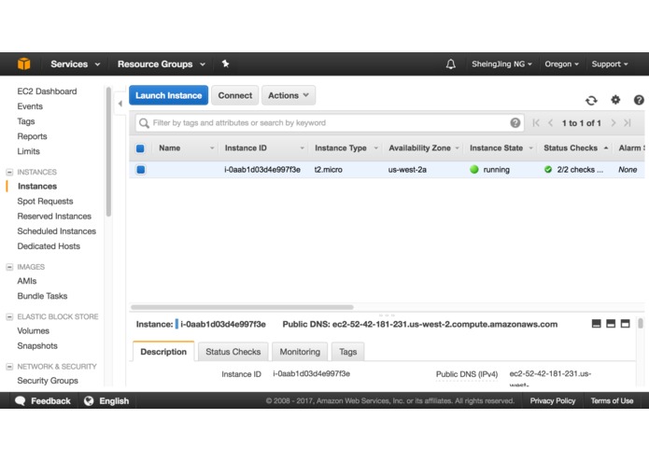Viewport: 649px width, 461px height.
Task: Open the pin shortcuts icon
Action: tap(225, 63)
